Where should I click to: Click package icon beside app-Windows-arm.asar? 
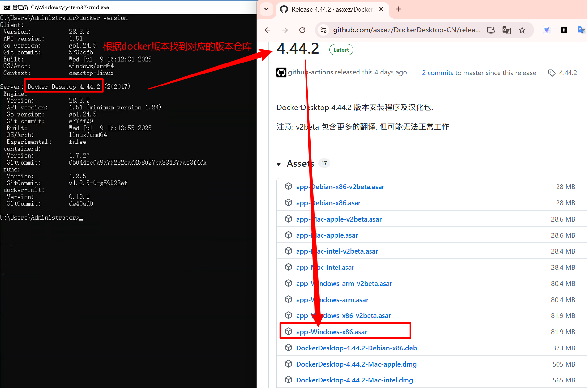click(x=288, y=299)
